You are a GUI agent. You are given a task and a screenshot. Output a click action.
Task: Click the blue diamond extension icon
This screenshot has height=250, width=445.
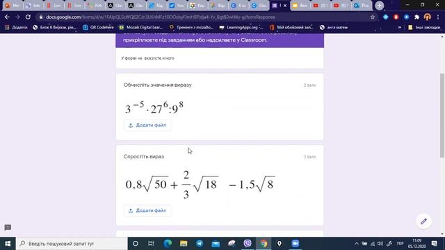385,17
